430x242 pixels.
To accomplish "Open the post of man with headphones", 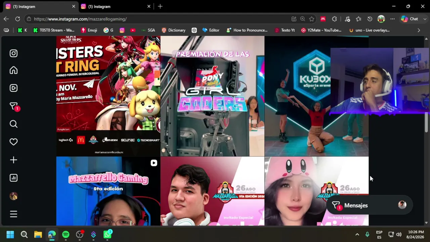I will [x=212, y=191].
